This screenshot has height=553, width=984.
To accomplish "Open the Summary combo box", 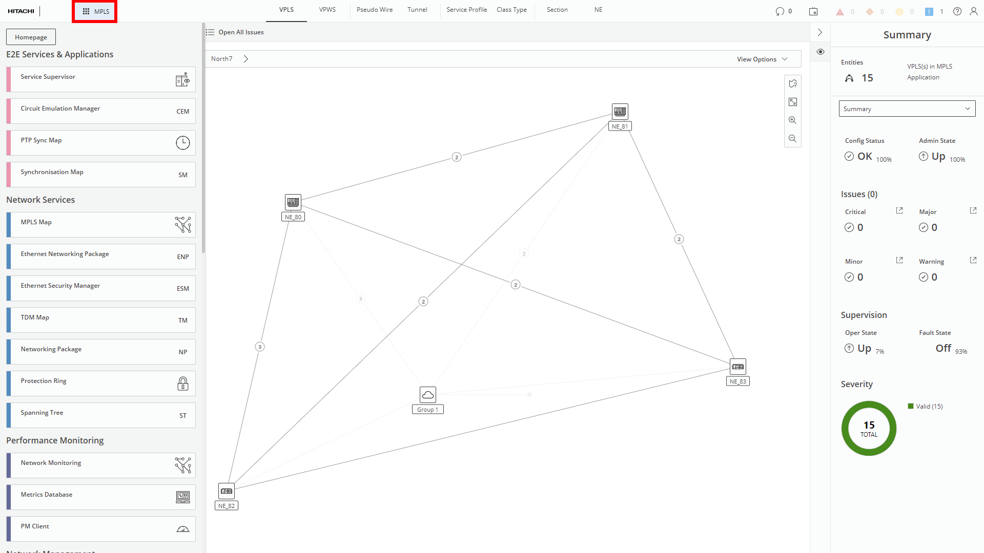I will coord(907,109).
